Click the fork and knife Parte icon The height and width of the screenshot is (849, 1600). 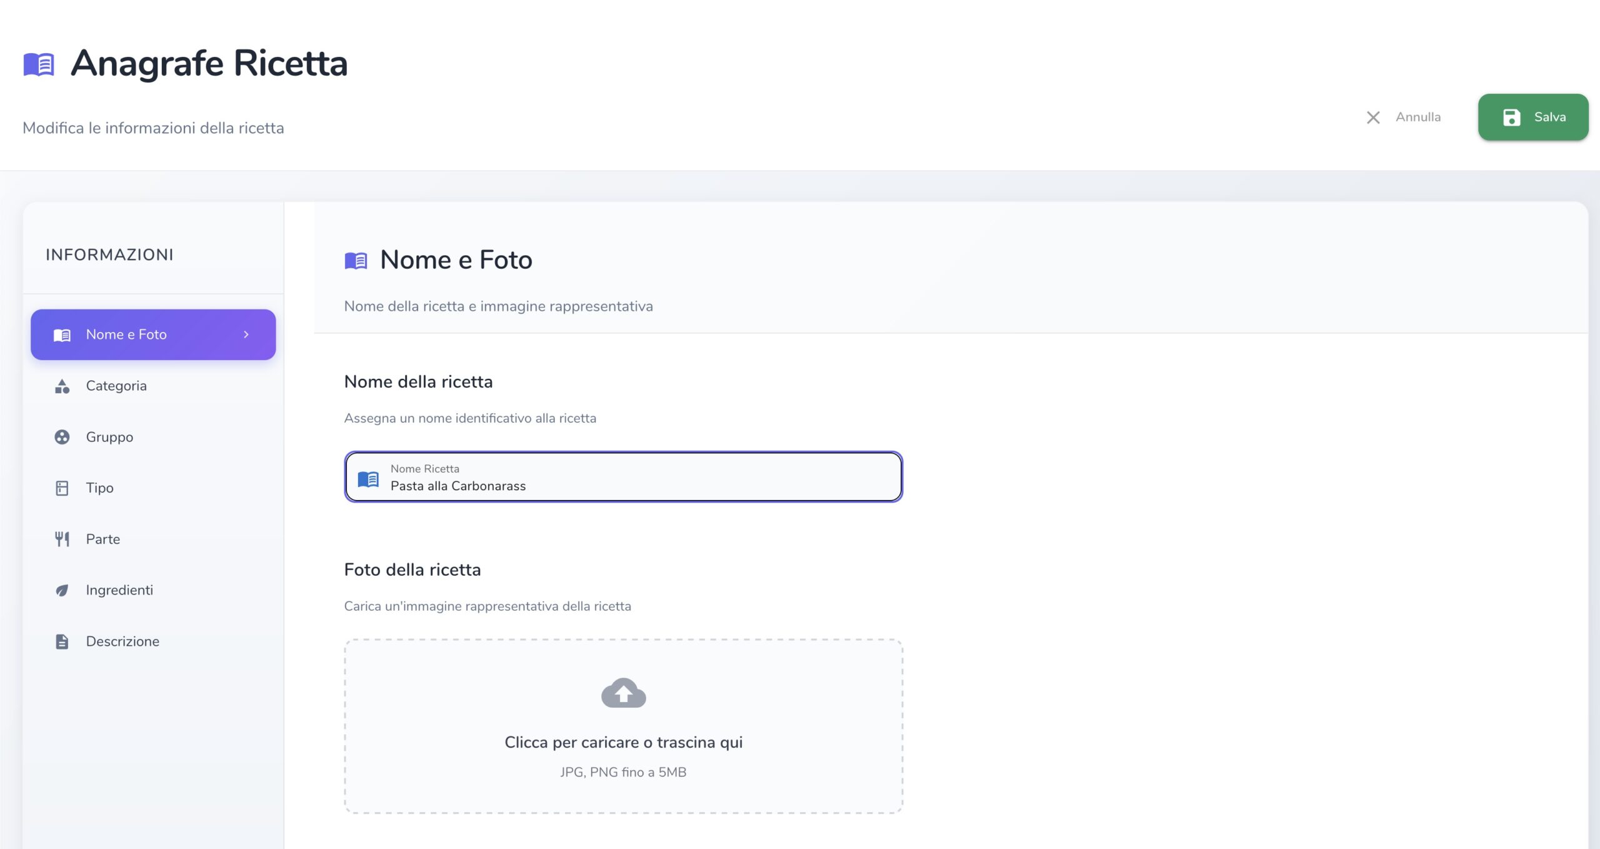[x=62, y=539]
